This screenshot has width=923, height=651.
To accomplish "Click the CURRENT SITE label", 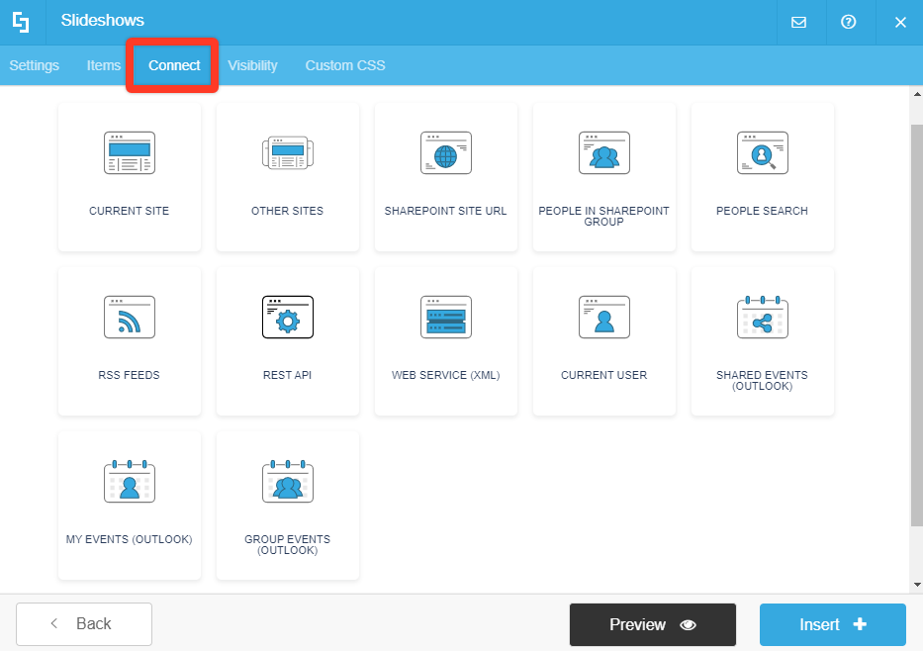I will point(130,211).
